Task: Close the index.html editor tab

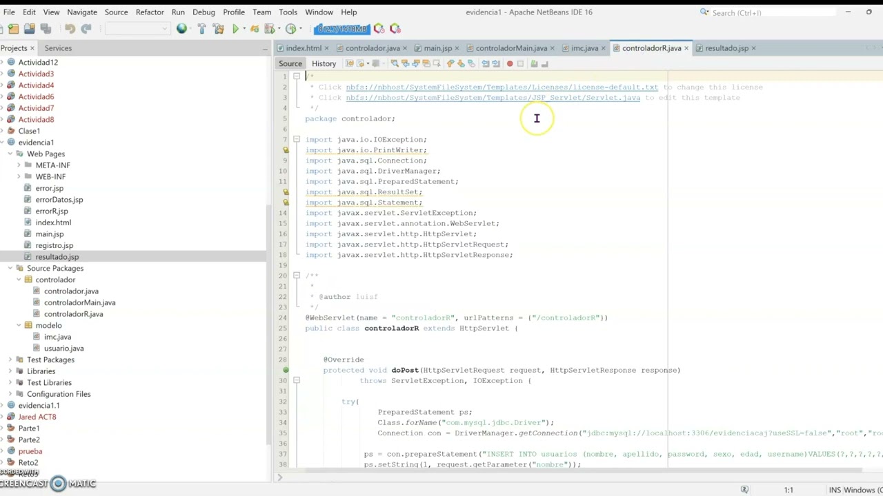Action: click(x=327, y=48)
